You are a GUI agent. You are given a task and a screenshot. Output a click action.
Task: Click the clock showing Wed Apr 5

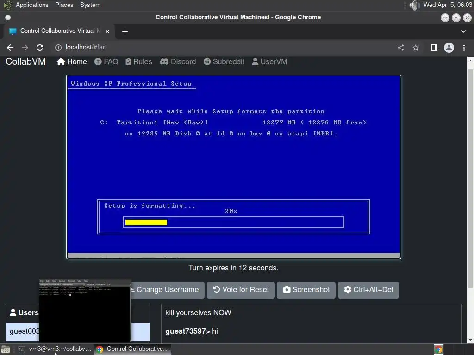448,5
